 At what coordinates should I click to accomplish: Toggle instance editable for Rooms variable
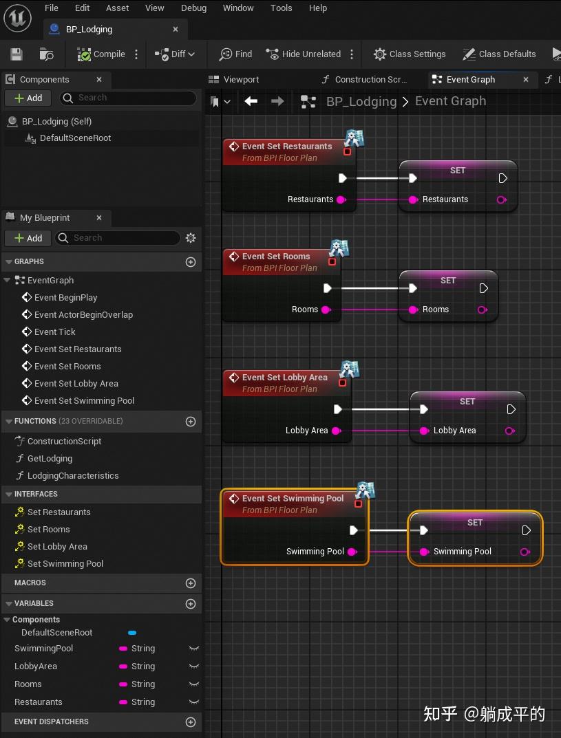tap(193, 684)
